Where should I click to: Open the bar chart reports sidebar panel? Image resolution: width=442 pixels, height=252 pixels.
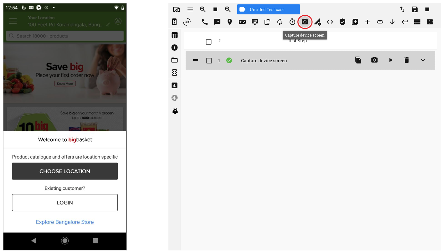point(175,85)
